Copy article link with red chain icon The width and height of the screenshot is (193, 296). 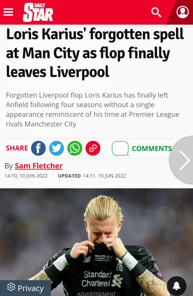pos(93,148)
